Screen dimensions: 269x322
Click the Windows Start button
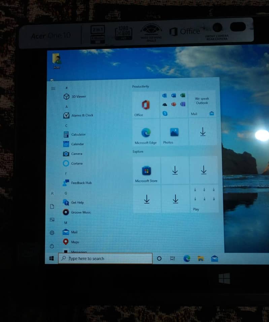pyautogui.click(x=52, y=258)
